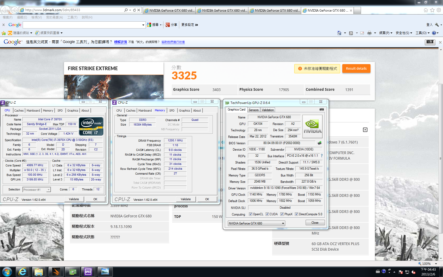Close the fourth NVIDIA GeForce GTX 680 tab

(x=351, y=11)
